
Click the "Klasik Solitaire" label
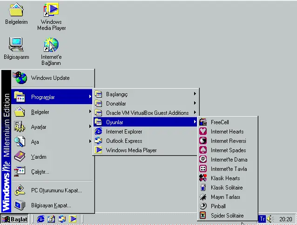pyautogui.click(x=227, y=187)
